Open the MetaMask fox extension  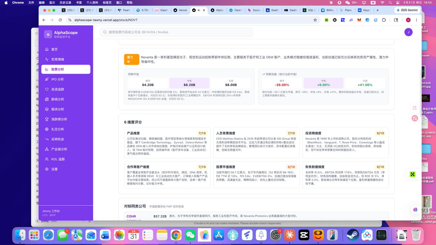(359, 20)
